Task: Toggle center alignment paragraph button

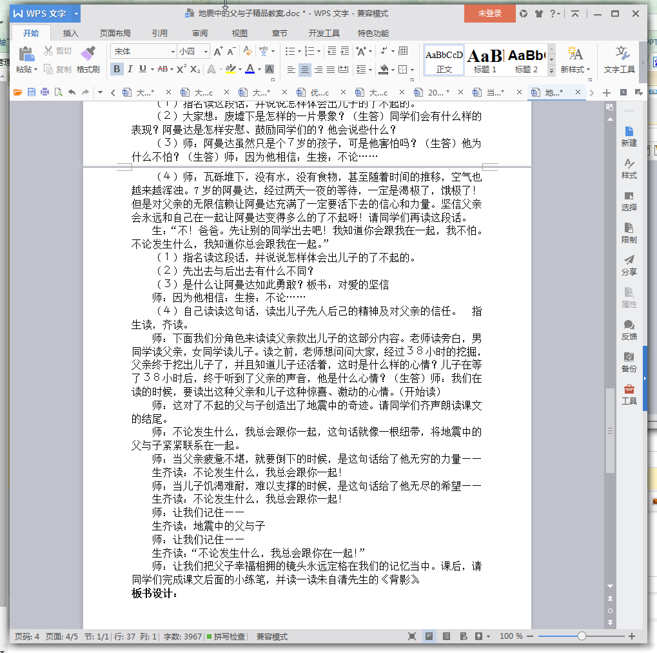Action: click(304, 69)
